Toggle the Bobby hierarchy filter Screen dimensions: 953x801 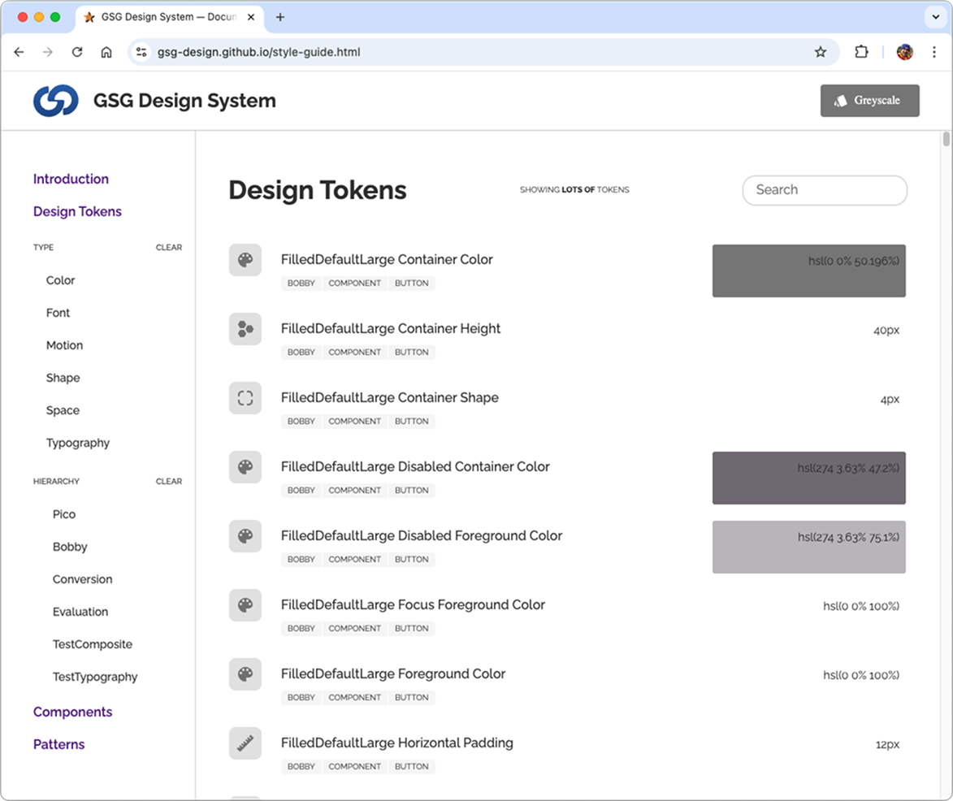[x=70, y=547]
